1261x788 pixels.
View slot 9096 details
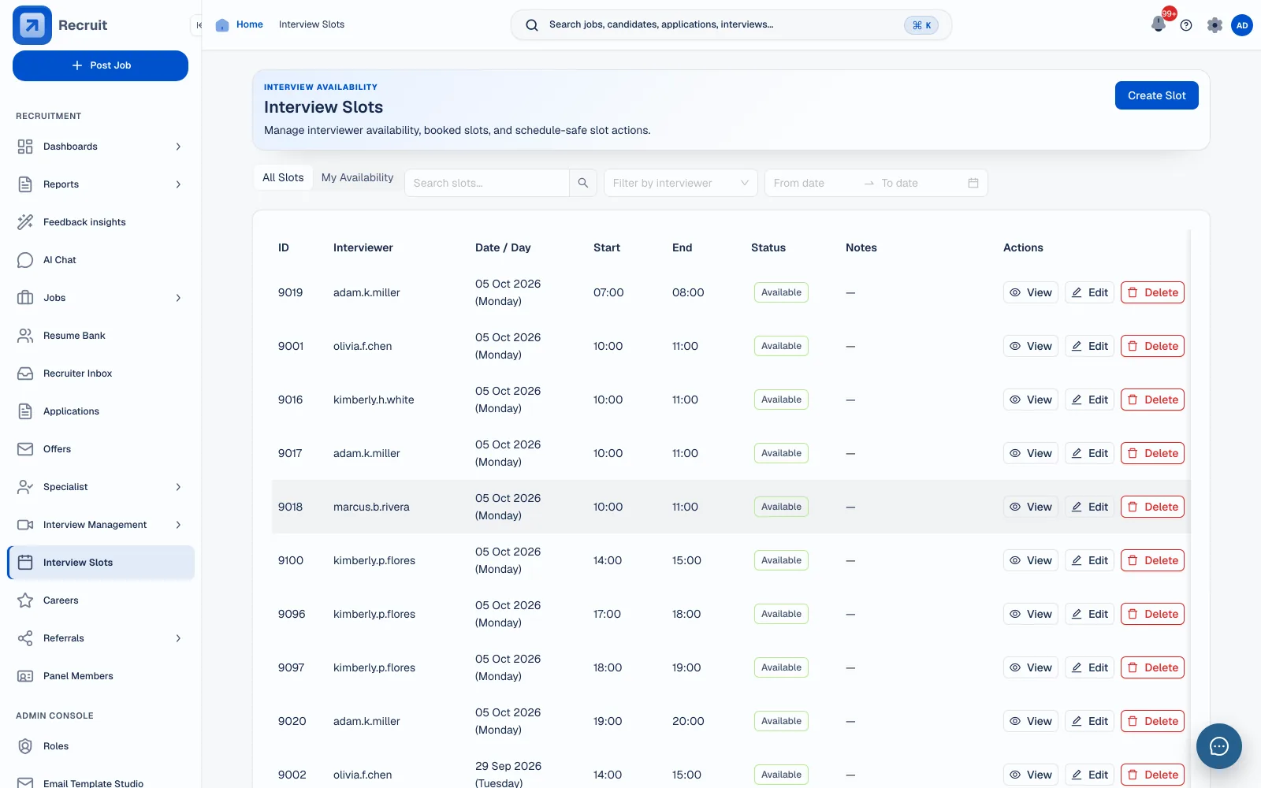pos(1030,614)
